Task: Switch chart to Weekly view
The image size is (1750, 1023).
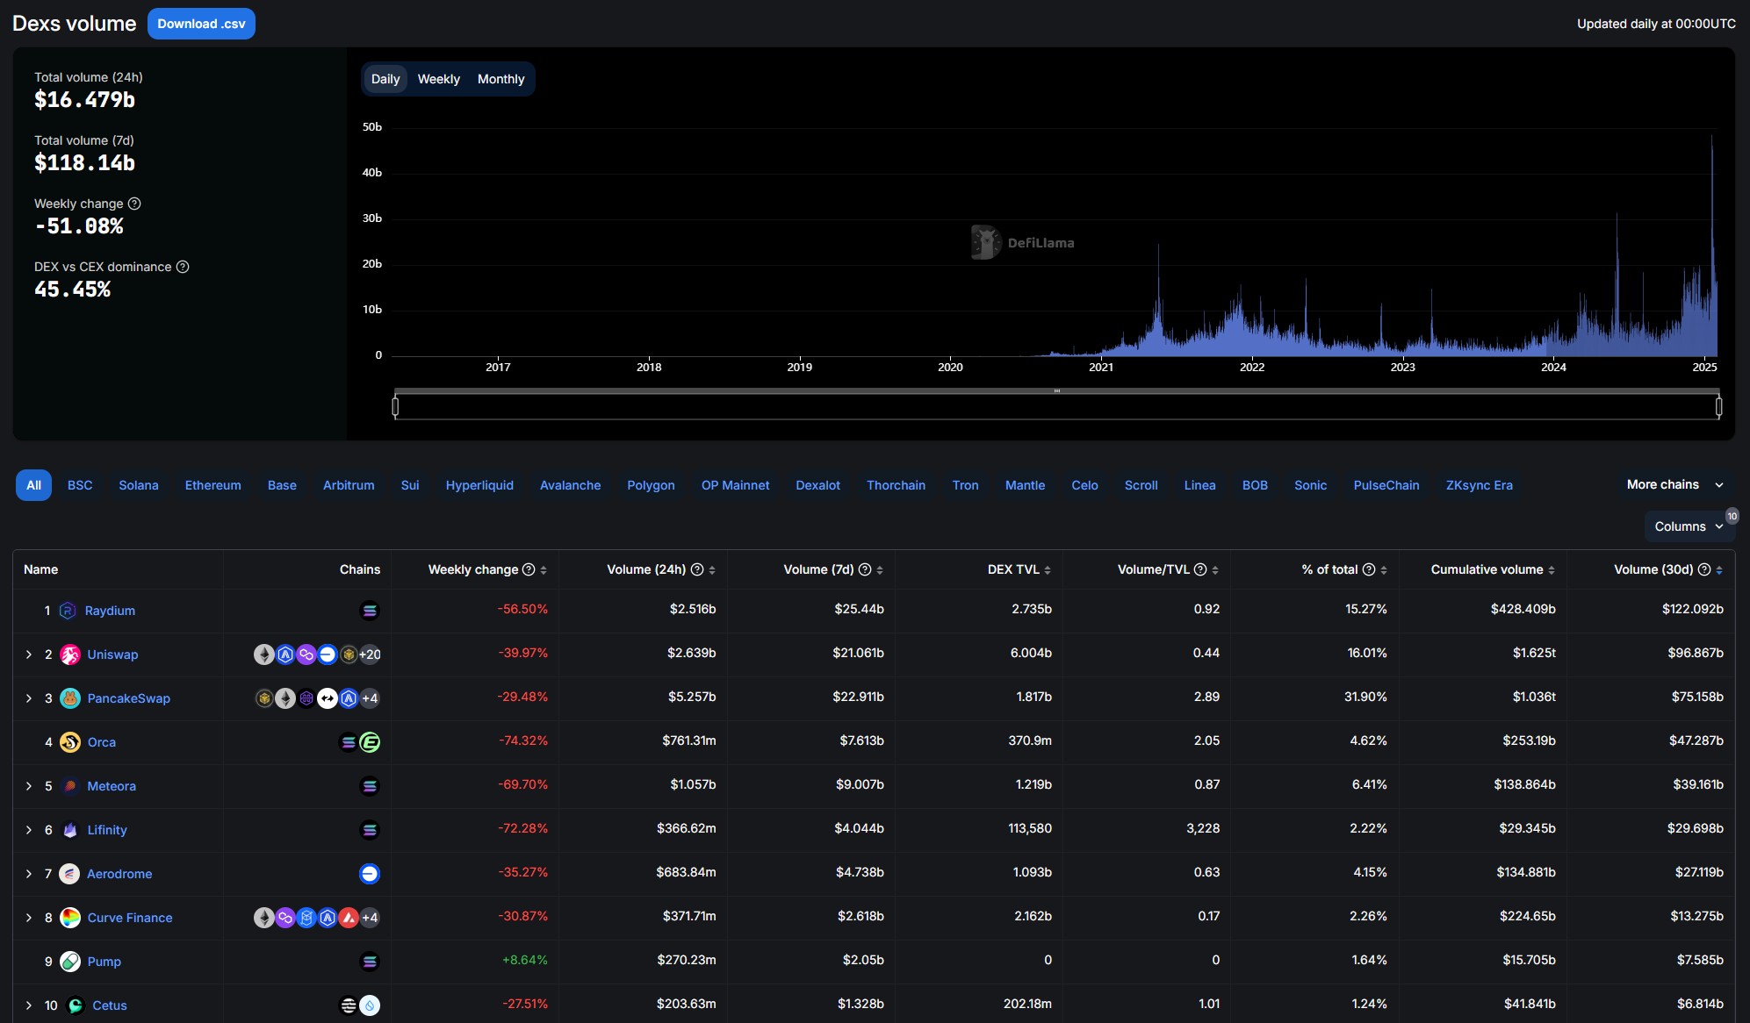Action: click(438, 79)
